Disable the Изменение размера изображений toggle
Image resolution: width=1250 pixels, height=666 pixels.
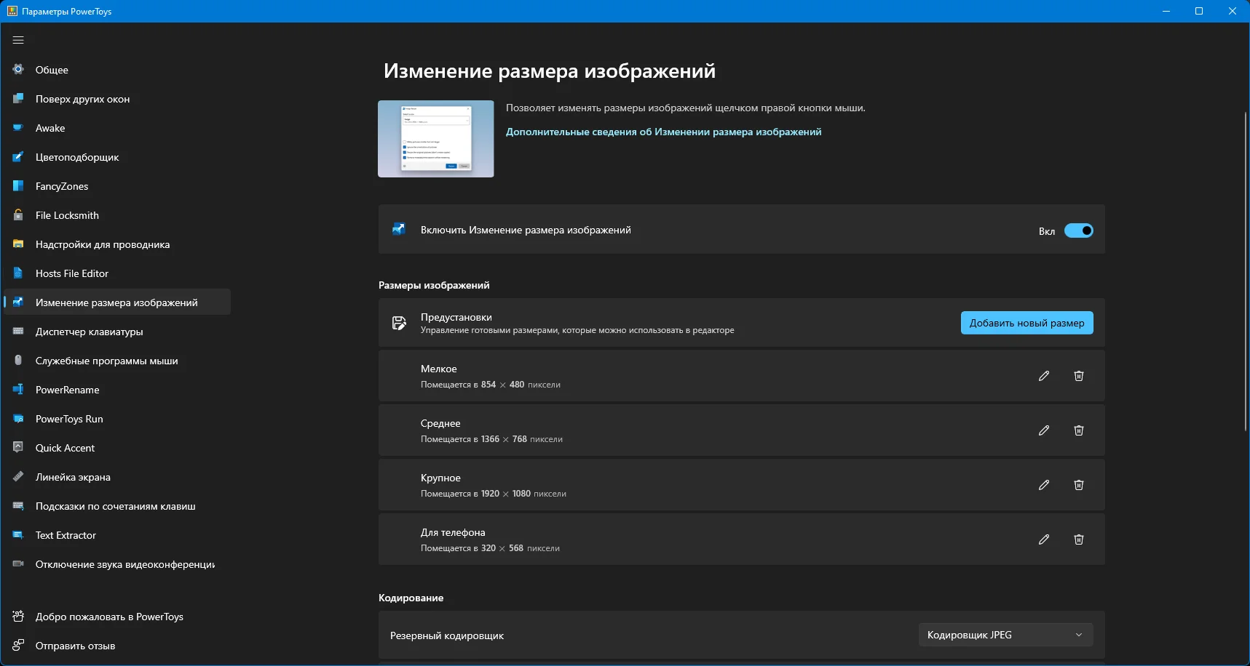pos(1078,230)
